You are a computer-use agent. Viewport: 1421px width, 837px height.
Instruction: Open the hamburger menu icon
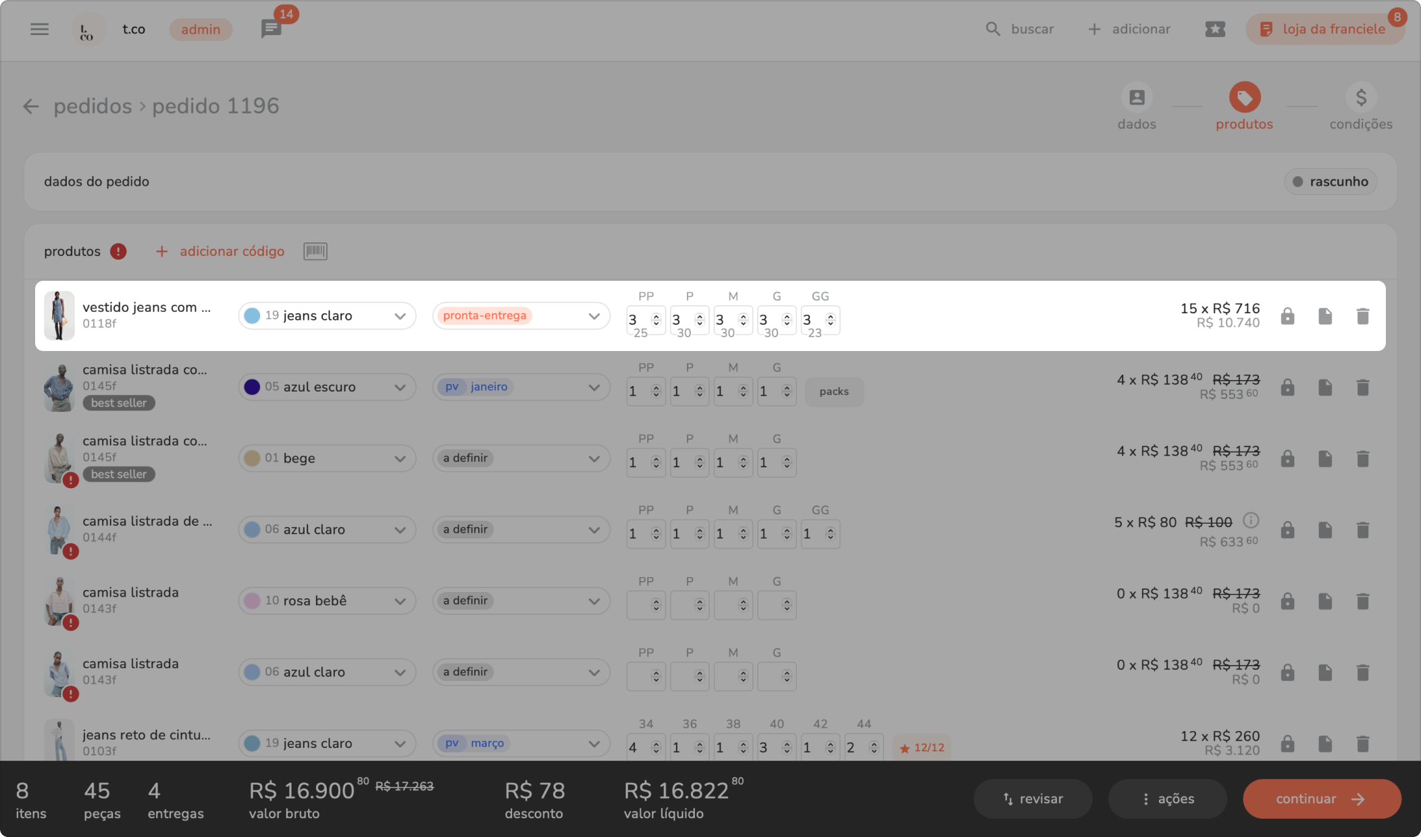pos(39,29)
